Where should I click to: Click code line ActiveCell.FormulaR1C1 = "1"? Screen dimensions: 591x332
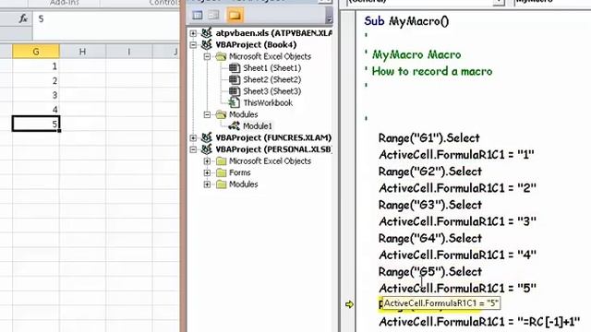(456, 155)
